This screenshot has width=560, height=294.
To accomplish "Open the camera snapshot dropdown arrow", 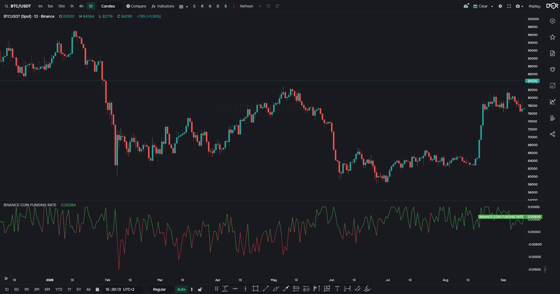I will tap(522, 6).
